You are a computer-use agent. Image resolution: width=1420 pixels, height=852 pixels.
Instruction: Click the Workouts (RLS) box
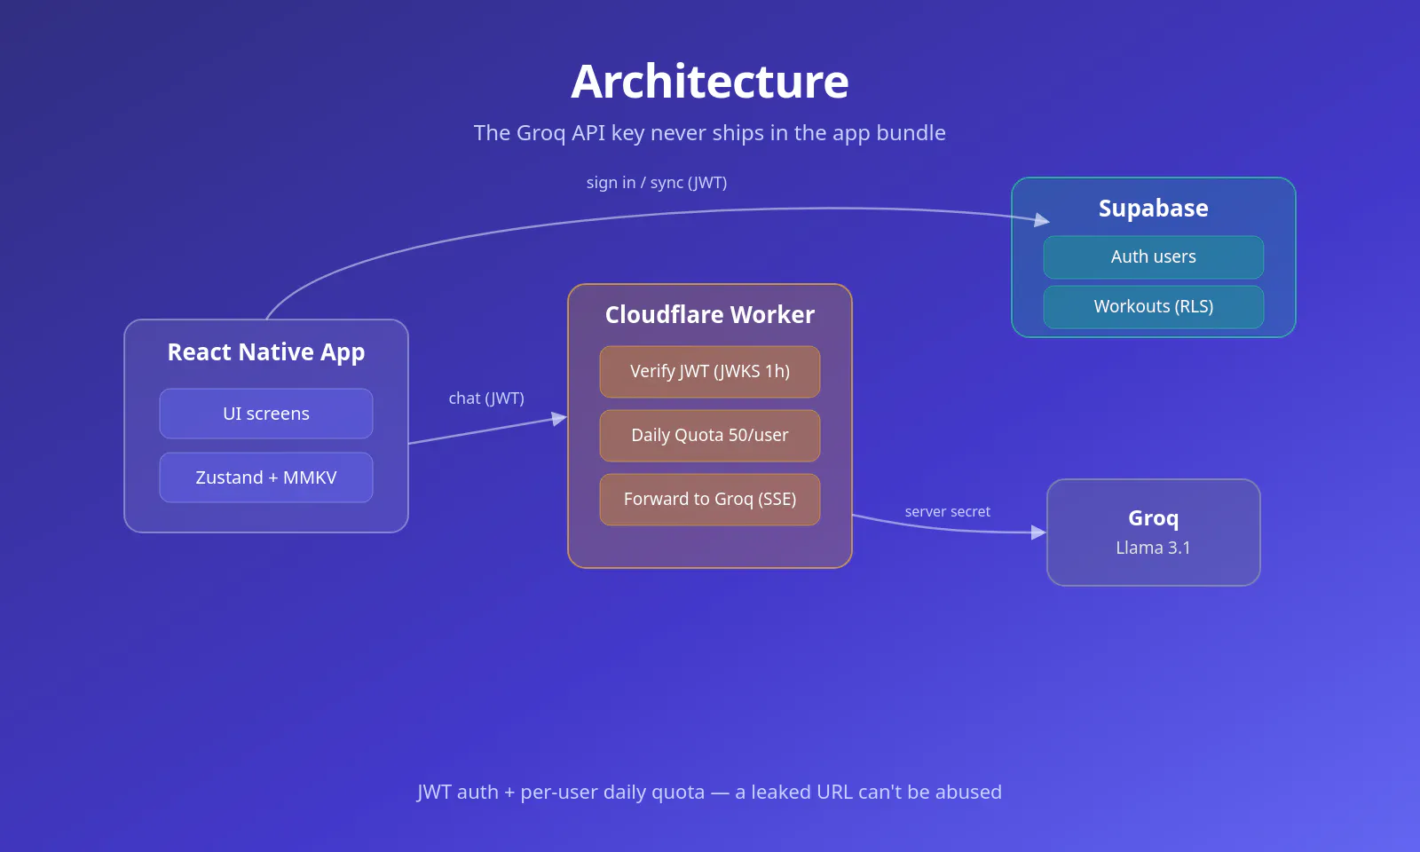1154,307
